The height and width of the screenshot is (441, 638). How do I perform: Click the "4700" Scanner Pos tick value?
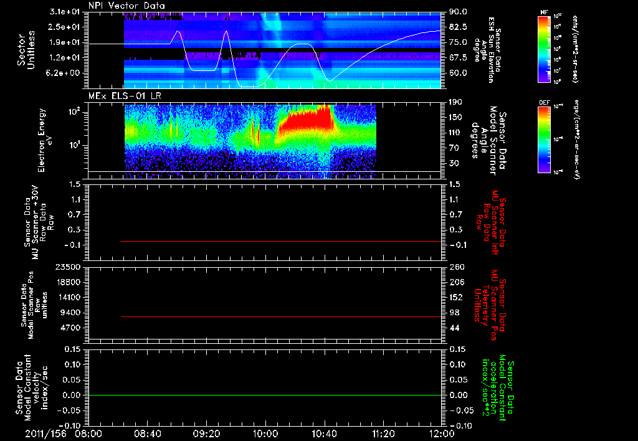click(x=71, y=328)
